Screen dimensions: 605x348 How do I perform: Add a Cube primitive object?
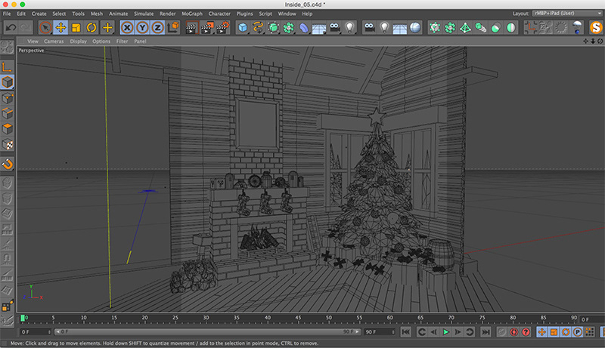click(242, 28)
